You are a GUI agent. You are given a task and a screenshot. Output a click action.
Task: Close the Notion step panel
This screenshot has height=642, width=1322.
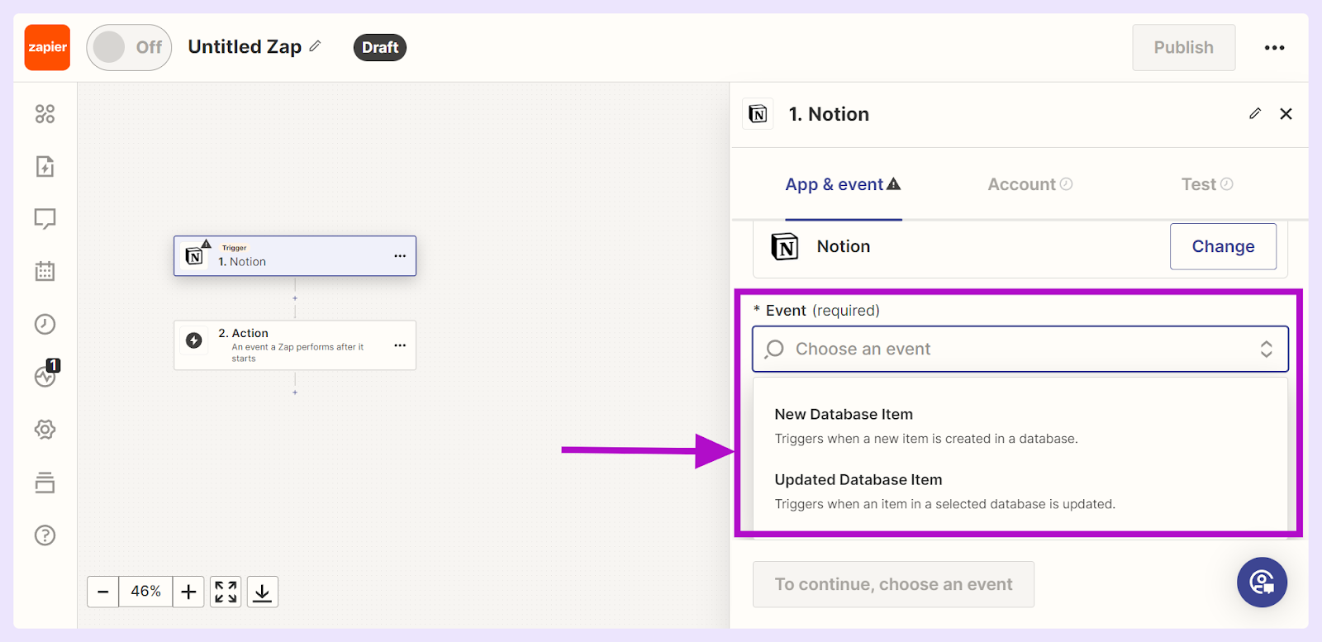(x=1286, y=114)
